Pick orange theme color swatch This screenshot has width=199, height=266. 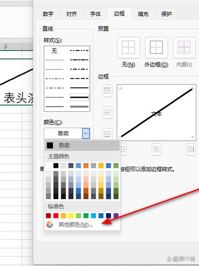[86, 165]
